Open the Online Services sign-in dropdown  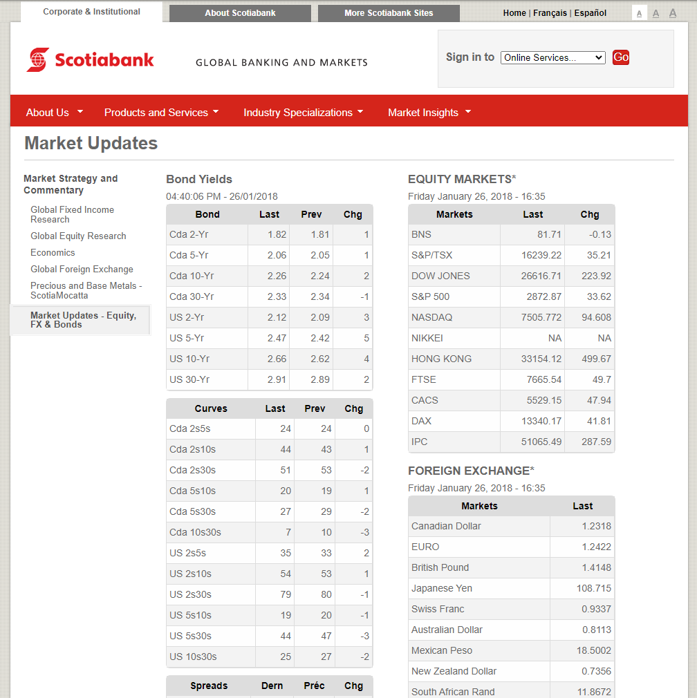click(552, 58)
